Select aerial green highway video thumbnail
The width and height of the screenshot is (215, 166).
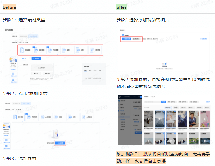point(194,139)
